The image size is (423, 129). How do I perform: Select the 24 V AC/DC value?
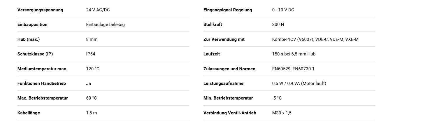[98, 10]
